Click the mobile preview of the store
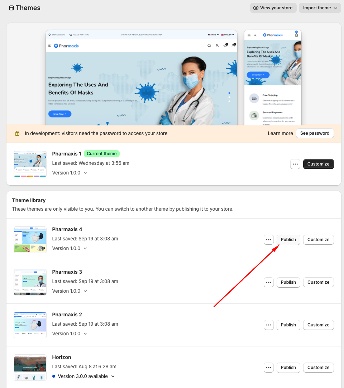The height and width of the screenshot is (388, 344). point(273,78)
